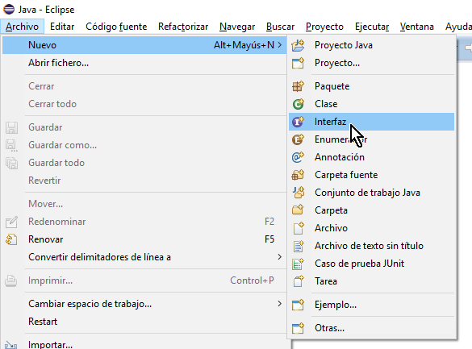Choose Otras... entry text
This screenshot has height=349, width=472.
click(330, 328)
